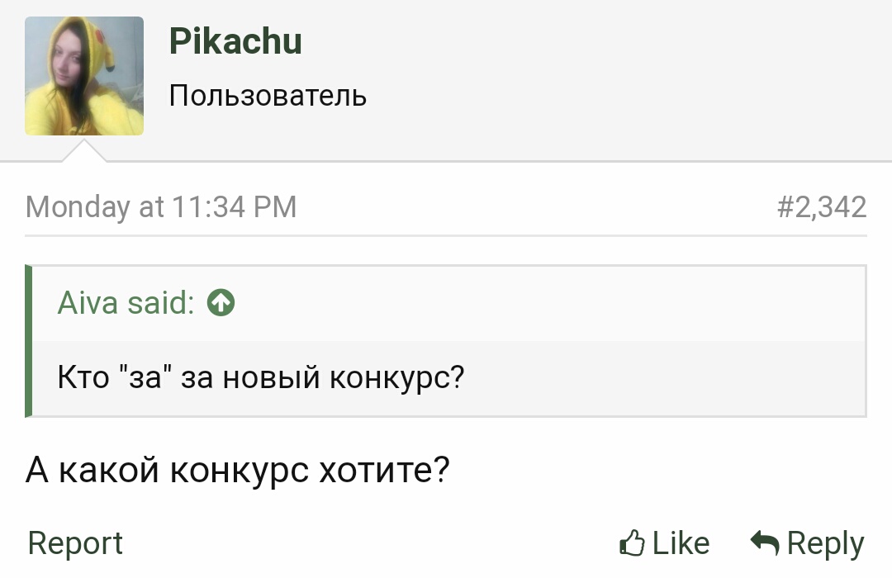The image size is (892, 578).
Task: Click the quote block header row
Action: (x=448, y=303)
